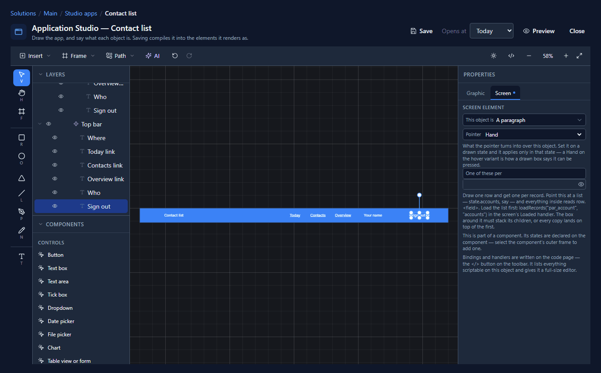Open the AI assistant in the toolbar
This screenshot has width=601, height=373.
(152, 56)
